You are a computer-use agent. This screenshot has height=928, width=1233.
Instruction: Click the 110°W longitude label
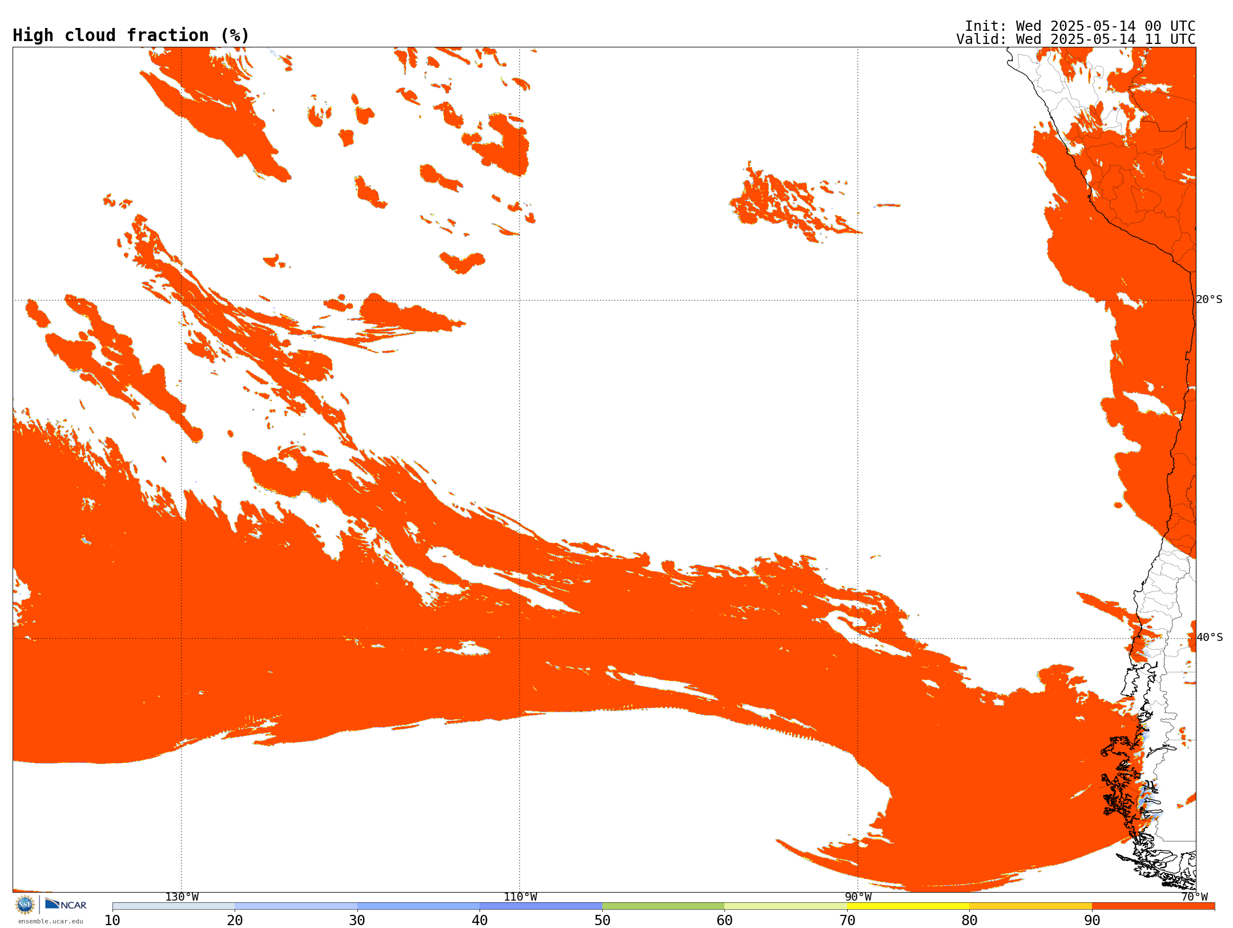(x=520, y=897)
